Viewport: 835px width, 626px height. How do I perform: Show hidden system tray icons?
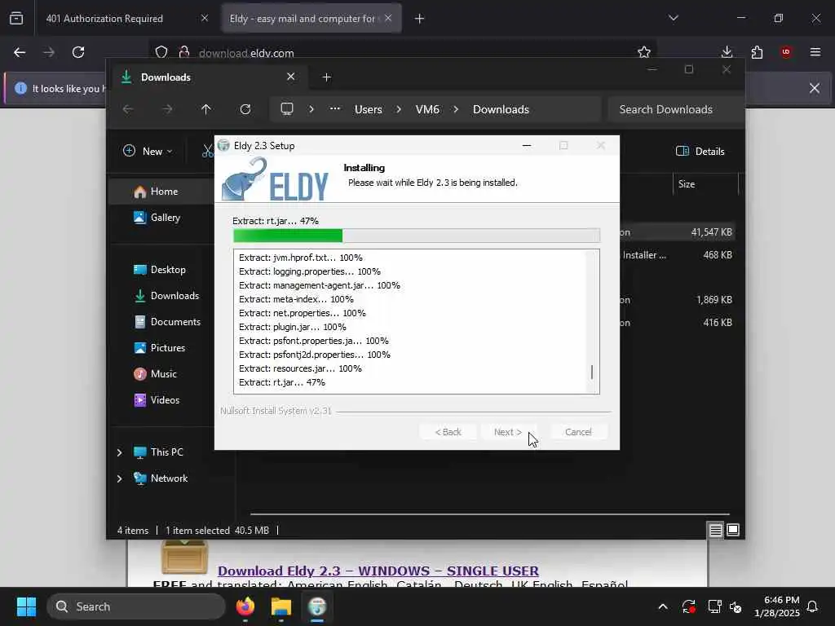662,606
